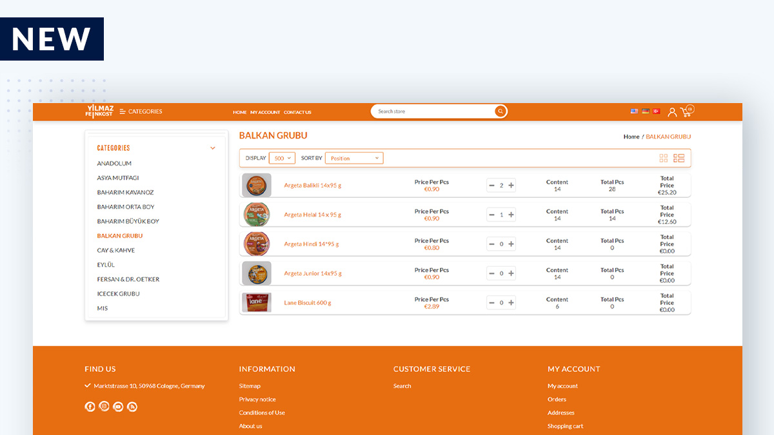Select the BAHARIM BÜYÜK BOY category

[x=128, y=221]
